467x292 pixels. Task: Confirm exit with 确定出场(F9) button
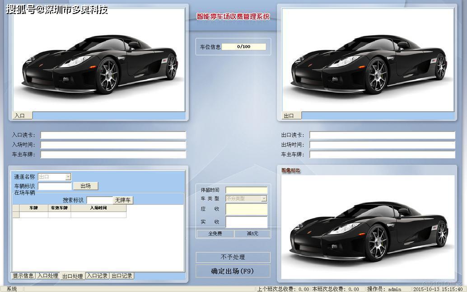point(233,271)
